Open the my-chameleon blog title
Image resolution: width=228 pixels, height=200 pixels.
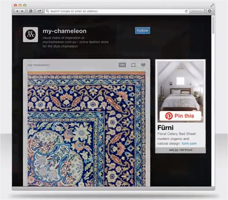click(65, 31)
